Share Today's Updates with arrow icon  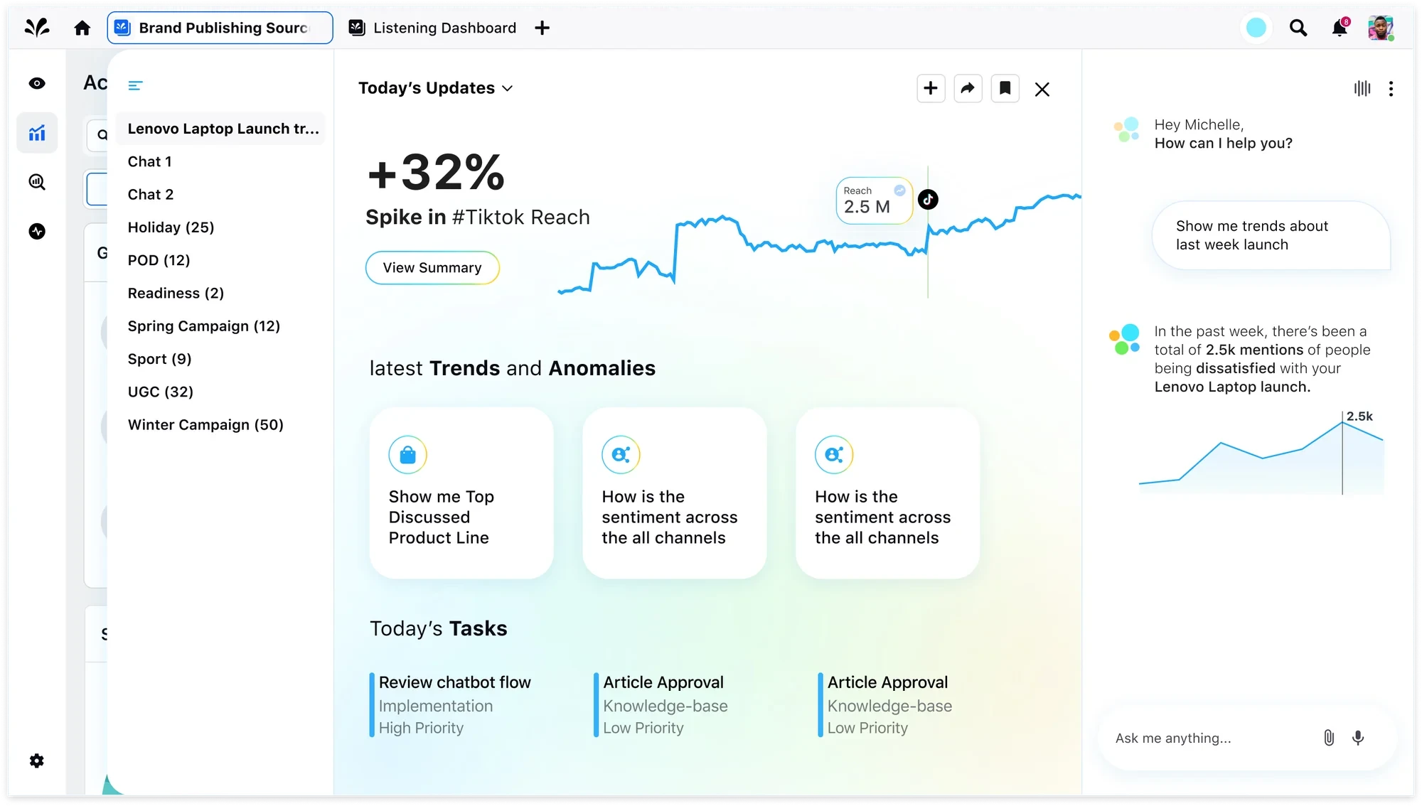tap(968, 88)
